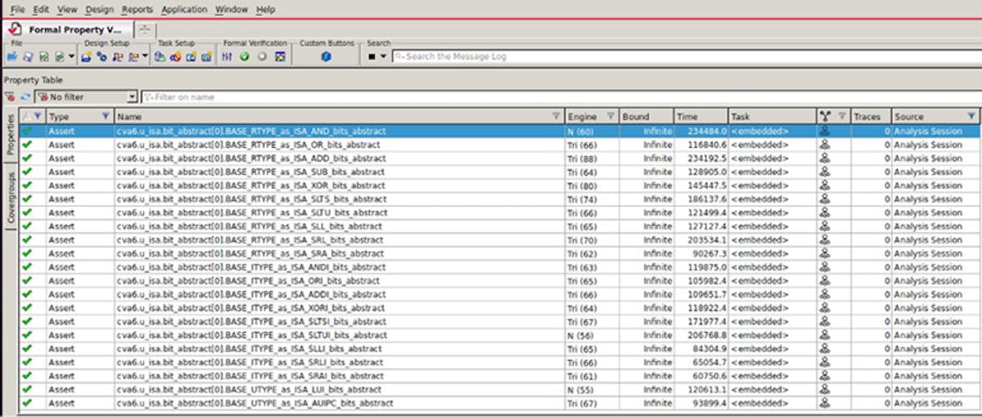Click the first icon in Design Setup group
The height and width of the screenshot is (417, 982).
coord(86,56)
